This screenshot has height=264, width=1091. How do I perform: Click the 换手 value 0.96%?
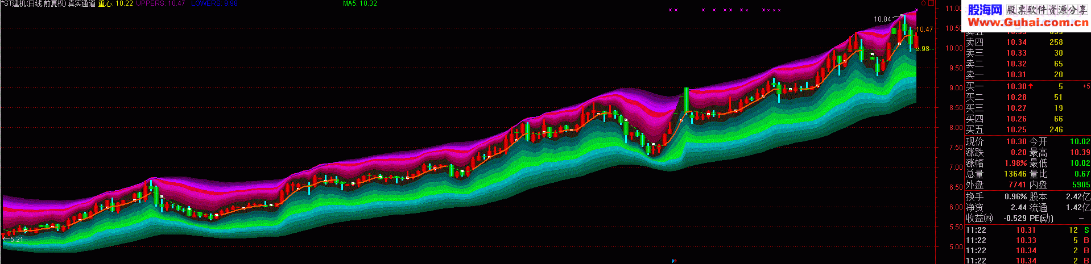[x=1015, y=196]
